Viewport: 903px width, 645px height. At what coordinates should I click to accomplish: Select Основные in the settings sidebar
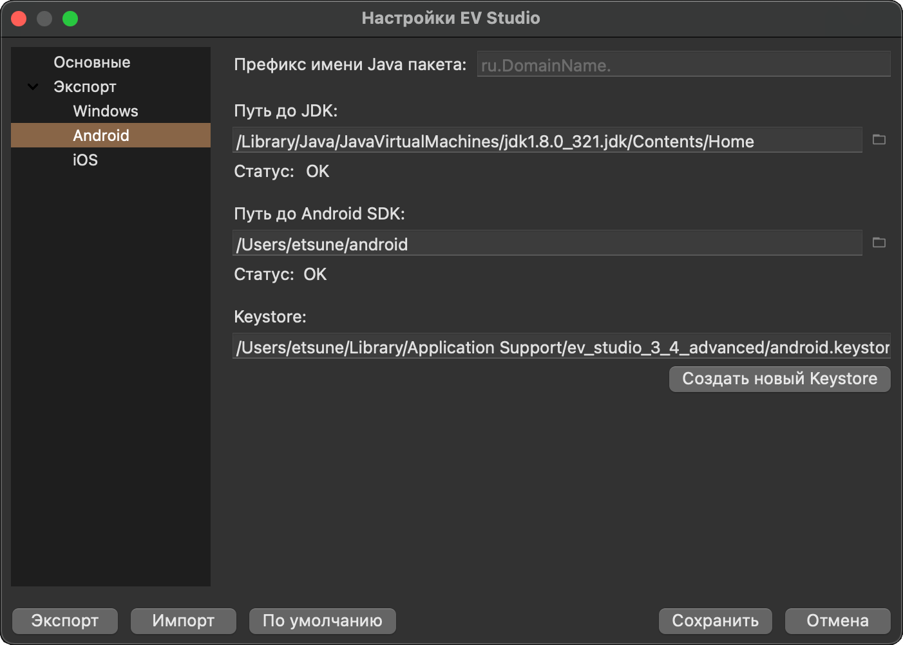91,62
